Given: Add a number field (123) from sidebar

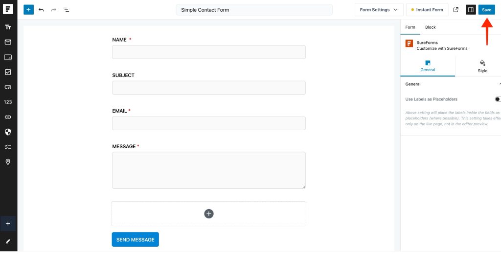Looking at the screenshot, I should tap(8, 102).
